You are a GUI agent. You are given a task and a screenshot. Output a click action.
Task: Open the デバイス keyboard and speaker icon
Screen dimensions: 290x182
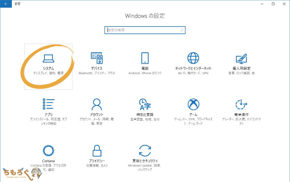(x=97, y=58)
